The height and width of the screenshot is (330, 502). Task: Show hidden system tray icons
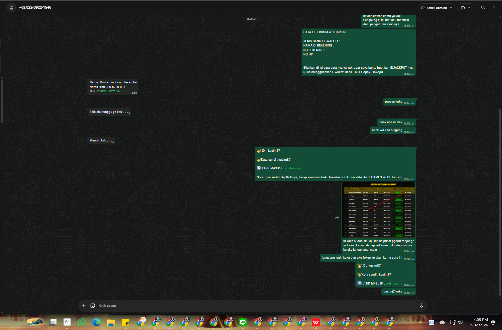tap(421, 322)
